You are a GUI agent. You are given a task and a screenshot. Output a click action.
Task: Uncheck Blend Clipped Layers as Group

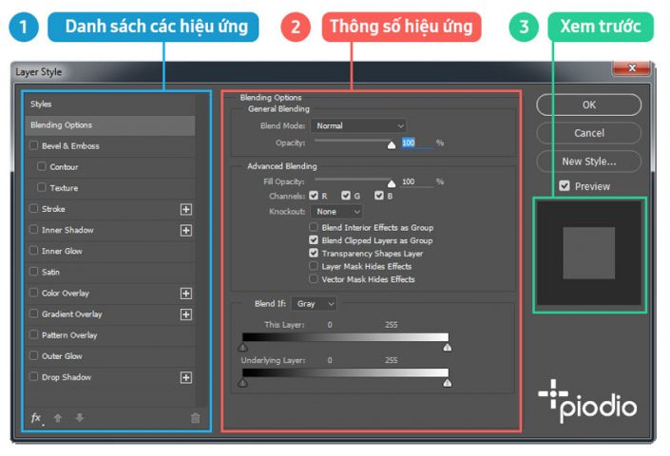(x=314, y=240)
